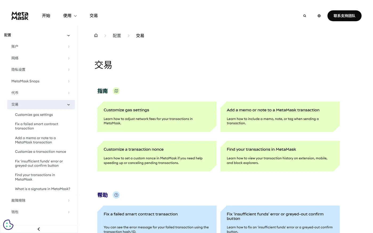Collapse the 配置 sidebar section

click(x=68, y=35)
